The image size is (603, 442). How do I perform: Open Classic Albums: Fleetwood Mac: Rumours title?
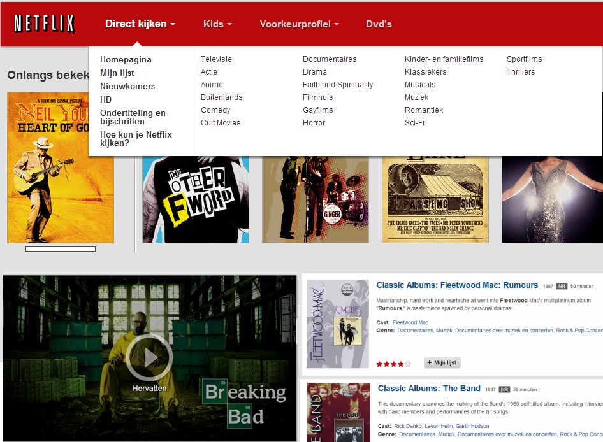tap(457, 285)
